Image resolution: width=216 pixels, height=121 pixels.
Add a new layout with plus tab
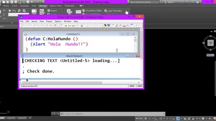coord(30,118)
